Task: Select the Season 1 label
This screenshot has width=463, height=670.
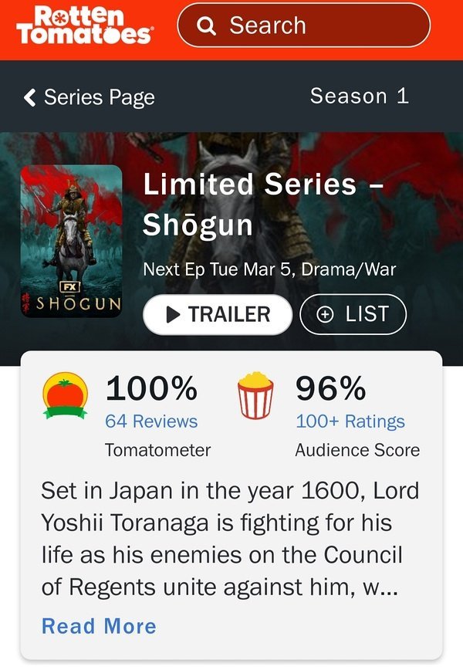Action: [359, 96]
